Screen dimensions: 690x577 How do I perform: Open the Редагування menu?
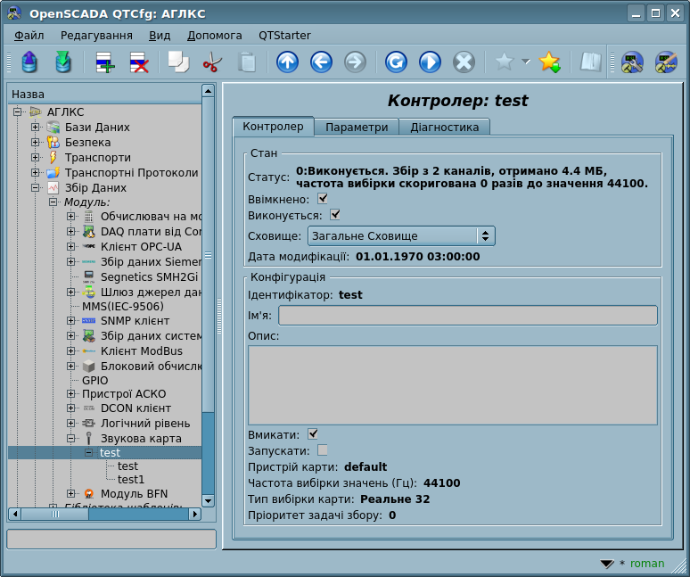(x=96, y=36)
